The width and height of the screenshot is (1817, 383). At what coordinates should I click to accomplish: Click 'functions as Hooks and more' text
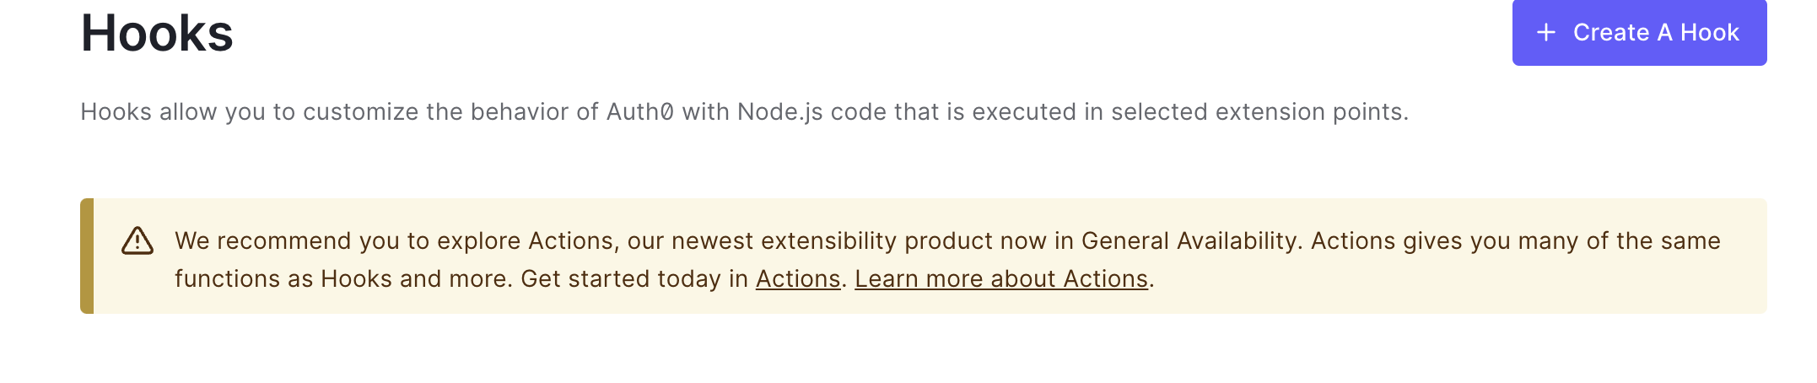point(342,279)
